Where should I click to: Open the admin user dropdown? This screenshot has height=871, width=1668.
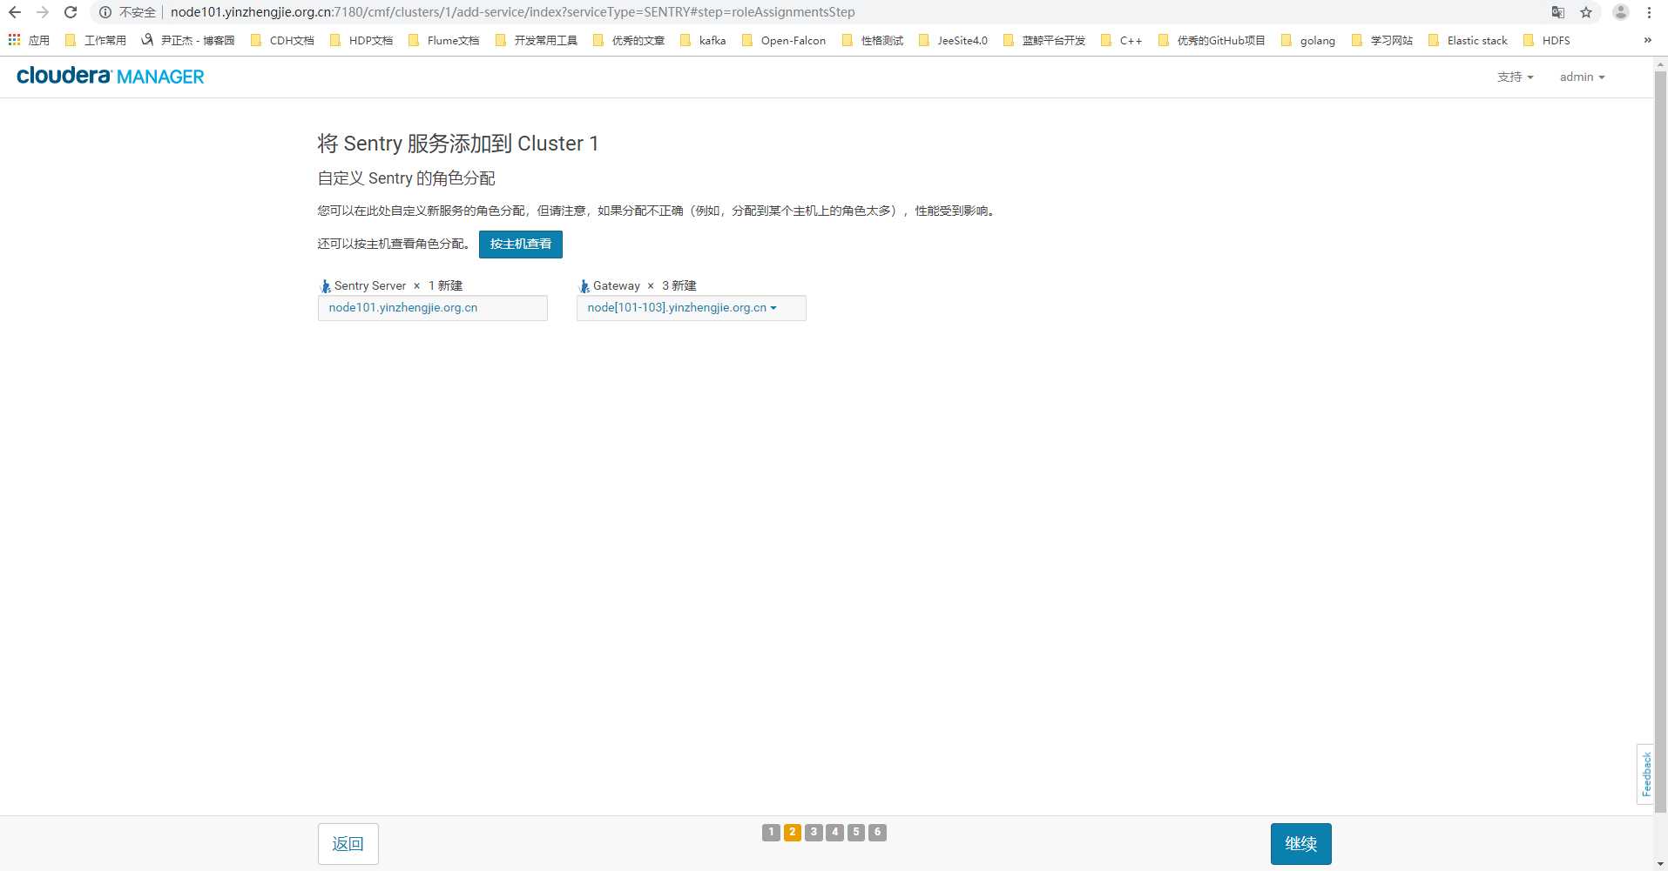click(1582, 77)
